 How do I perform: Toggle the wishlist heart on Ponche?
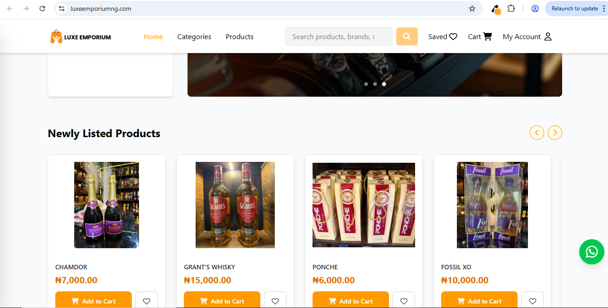(x=403, y=301)
